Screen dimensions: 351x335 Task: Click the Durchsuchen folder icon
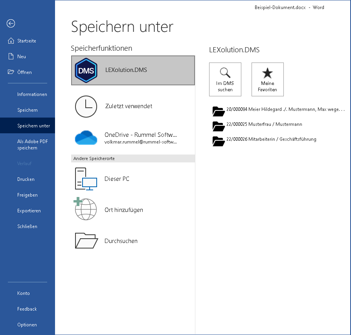(86, 241)
